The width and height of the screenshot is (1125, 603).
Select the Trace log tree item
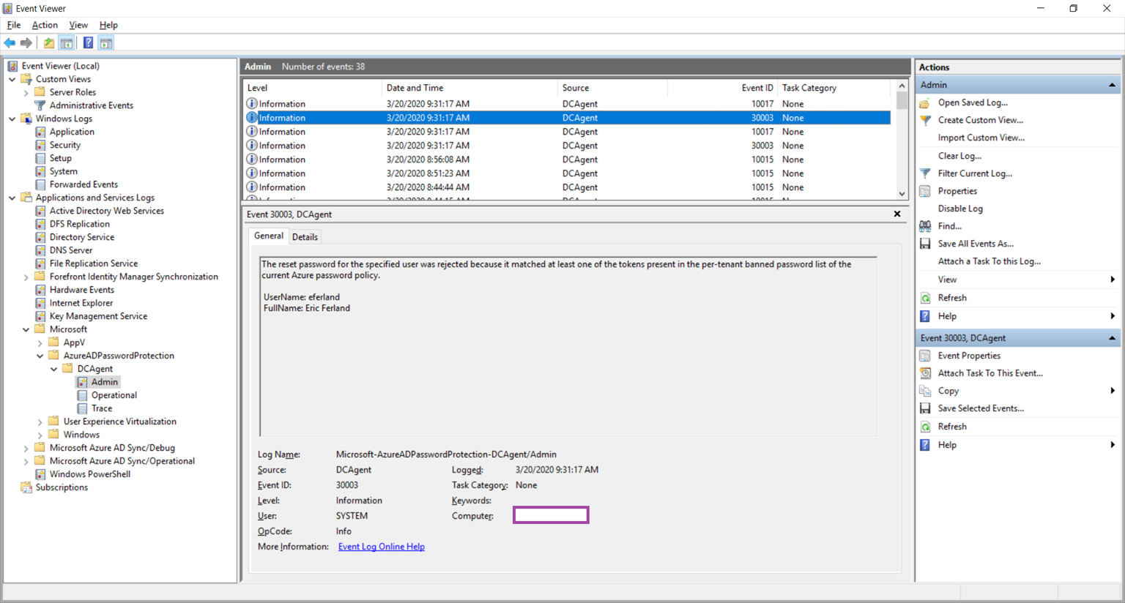(x=102, y=408)
